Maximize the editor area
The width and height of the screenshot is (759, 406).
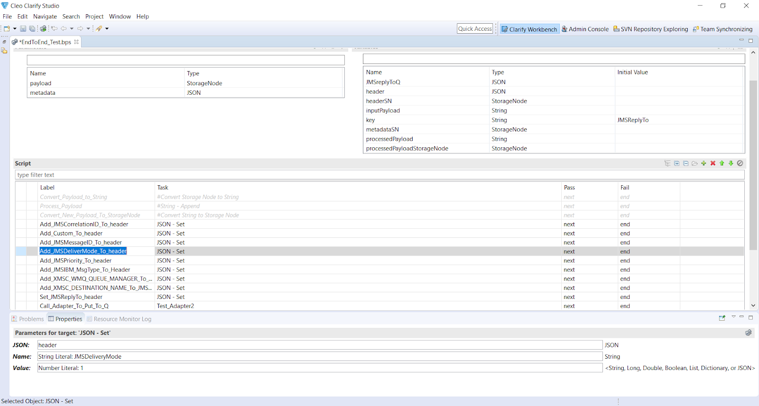(x=750, y=41)
